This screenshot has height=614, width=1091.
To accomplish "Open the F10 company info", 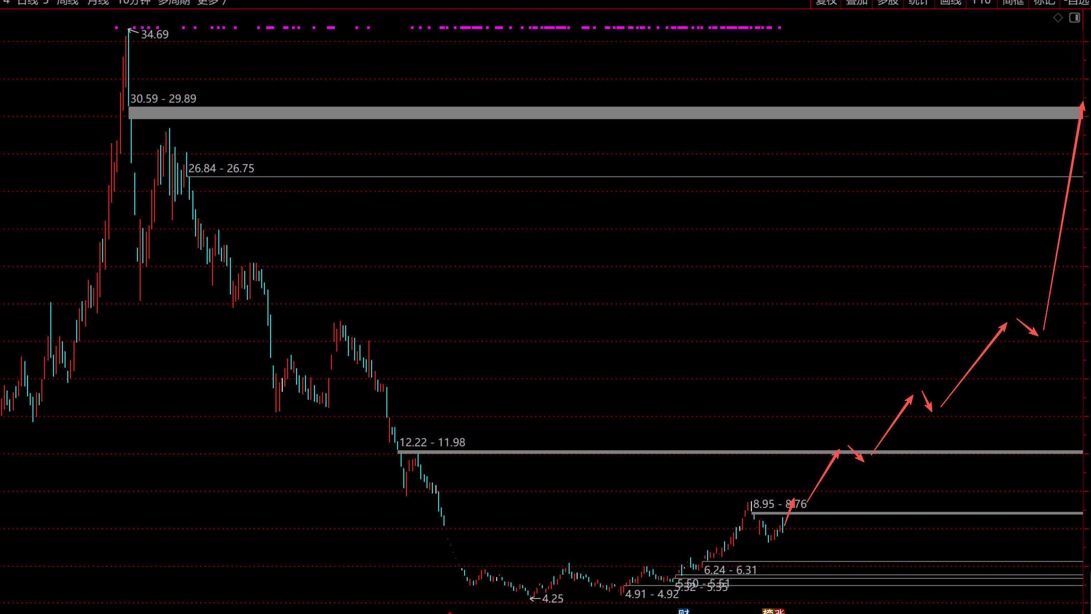I will coord(981,2).
